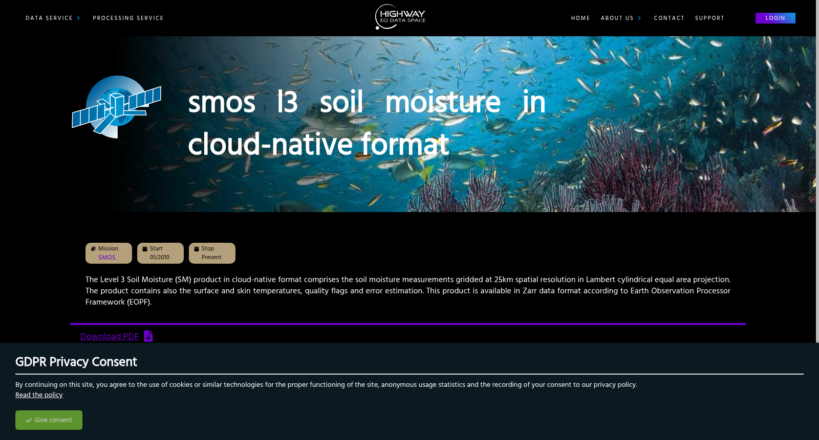The image size is (819, 440).
Task: Expand the About Us chevron
Action: (x=639, y=18)
